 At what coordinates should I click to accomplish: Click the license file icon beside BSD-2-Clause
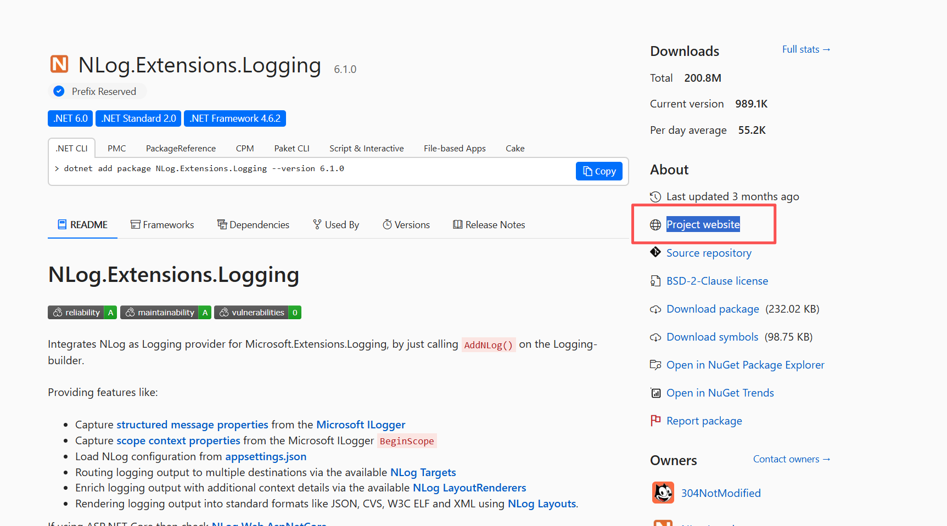tap(655, 281)
